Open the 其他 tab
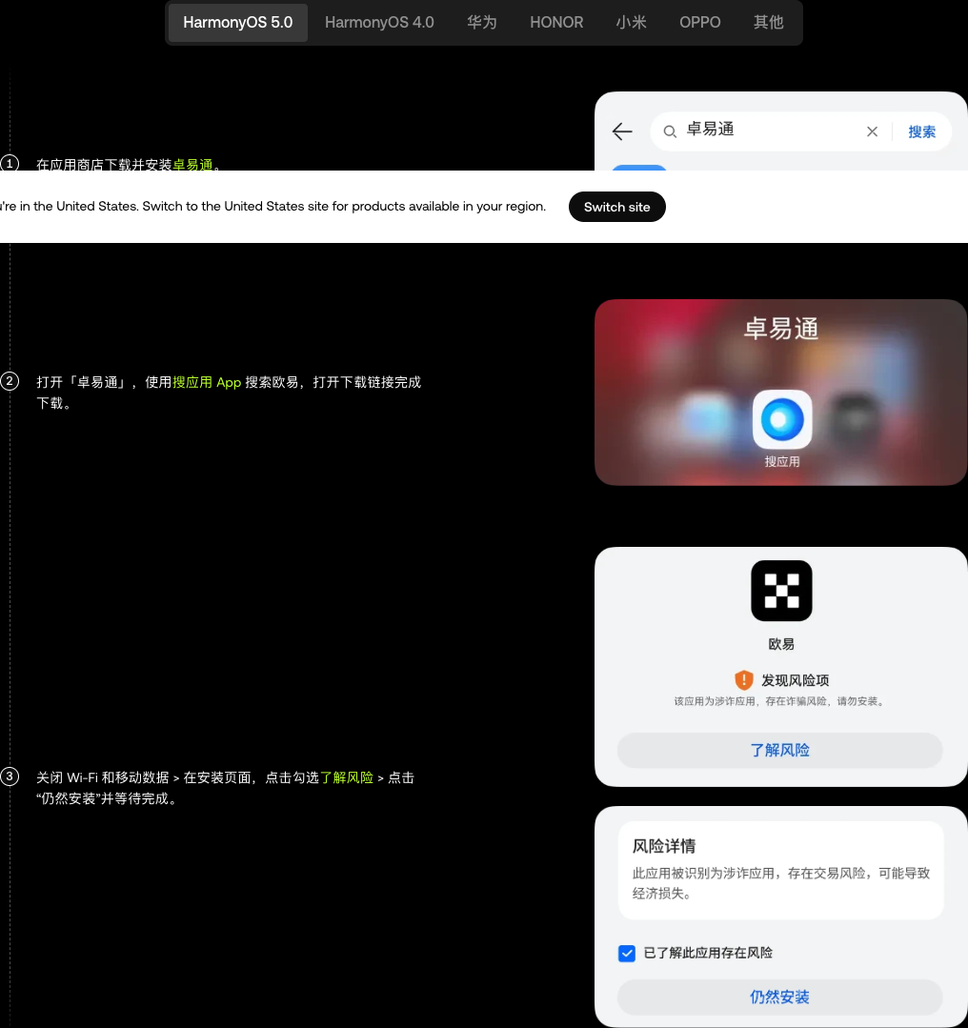Viewport: 968px width, 1028px height. [768, 22]
